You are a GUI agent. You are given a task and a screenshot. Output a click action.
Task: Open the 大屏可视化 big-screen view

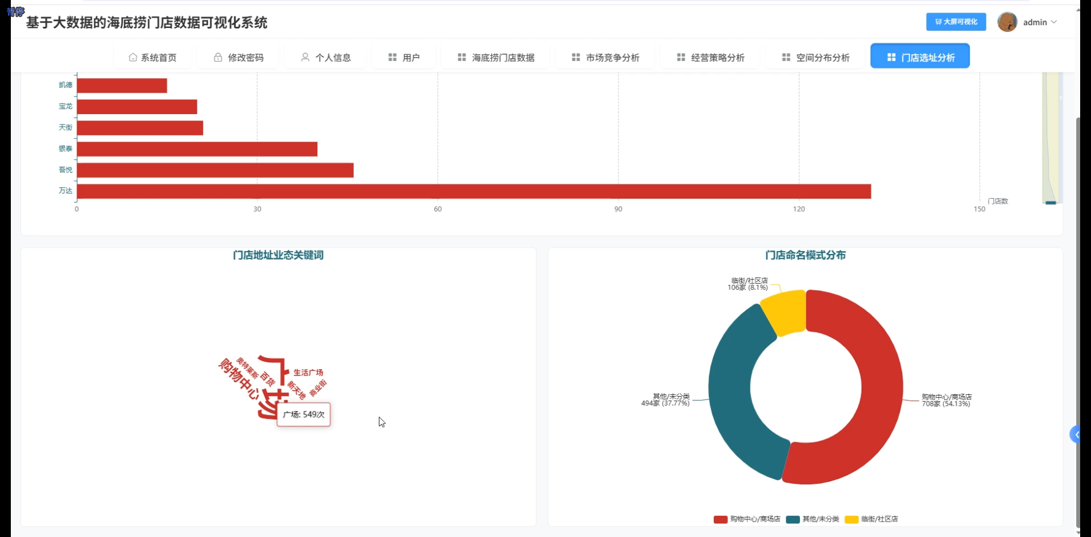coord(956,22)
